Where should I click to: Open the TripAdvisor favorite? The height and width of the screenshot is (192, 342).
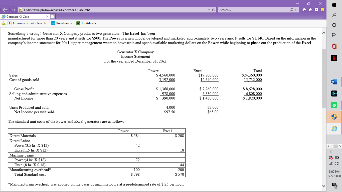(x=86, y=23)
